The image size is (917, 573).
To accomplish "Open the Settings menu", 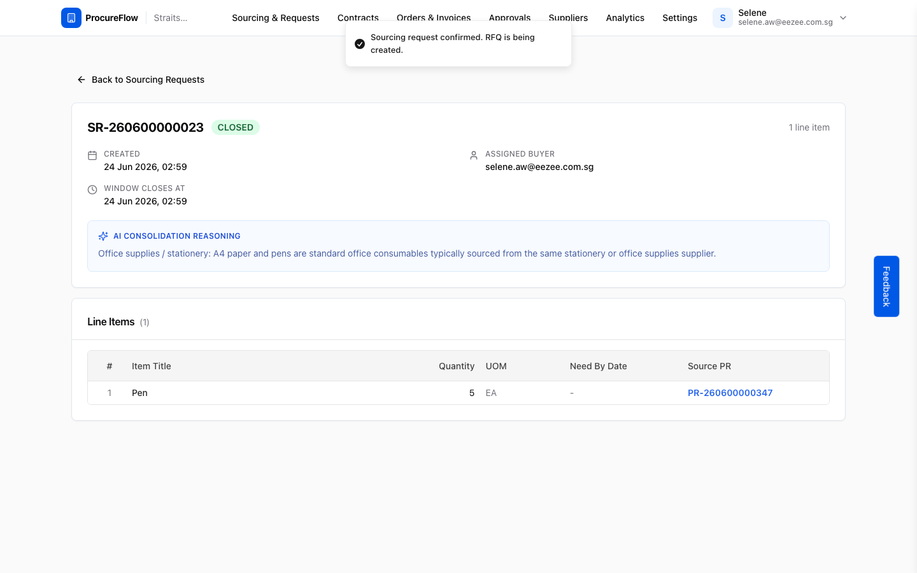I will [680, 18].
